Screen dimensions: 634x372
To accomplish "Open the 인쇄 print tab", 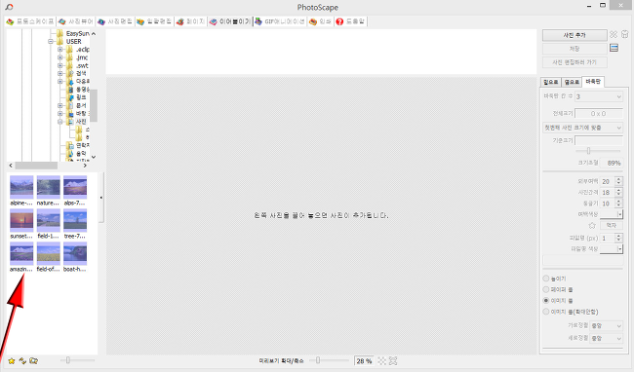I will click(x=320, y=21).
